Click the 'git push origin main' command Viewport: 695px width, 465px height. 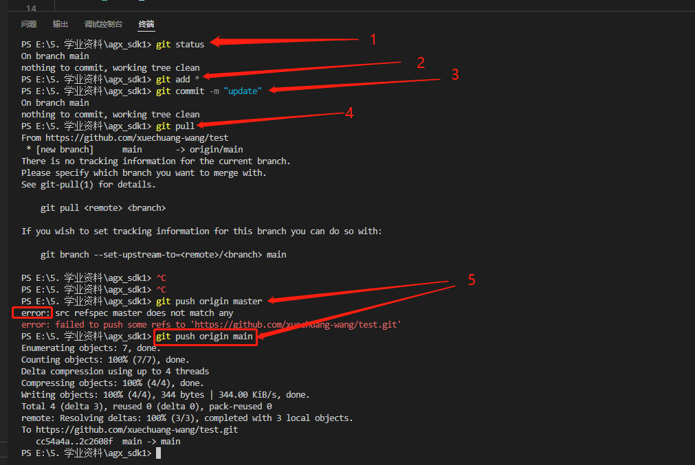click(204, 336)
